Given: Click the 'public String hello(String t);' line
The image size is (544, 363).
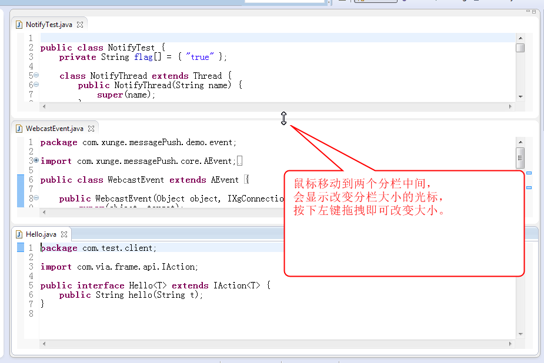Looking at the screenshot, I should pyautogui.click(x=131, y=295).
